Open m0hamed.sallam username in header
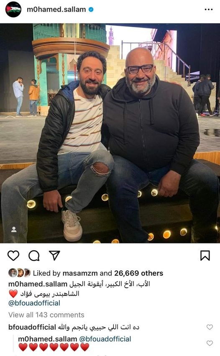The height and width of the screenshot is (356, 220). (56, 10)
